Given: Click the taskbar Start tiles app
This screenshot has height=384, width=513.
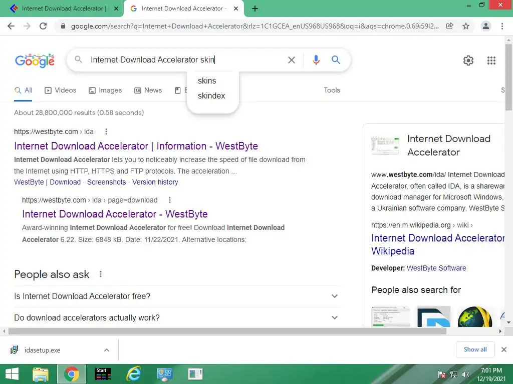Looking at the screenshot, I should pos(103,374).
